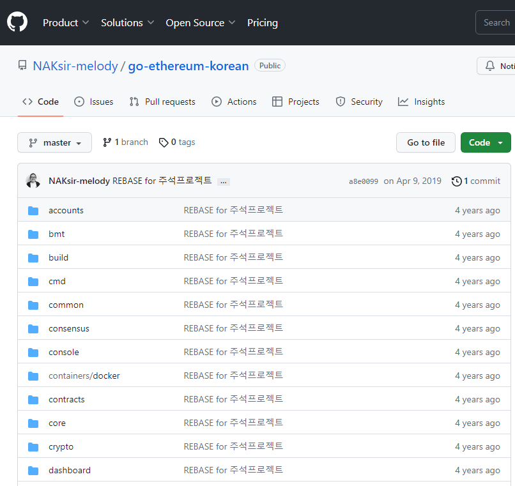Open the Security tab
Viewport: 515px width, 486px height.
click(x=359, y=102)
